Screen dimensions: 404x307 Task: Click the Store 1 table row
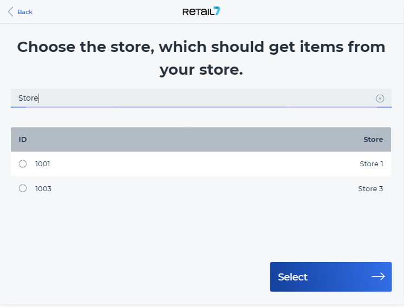(x=201, y=164)
